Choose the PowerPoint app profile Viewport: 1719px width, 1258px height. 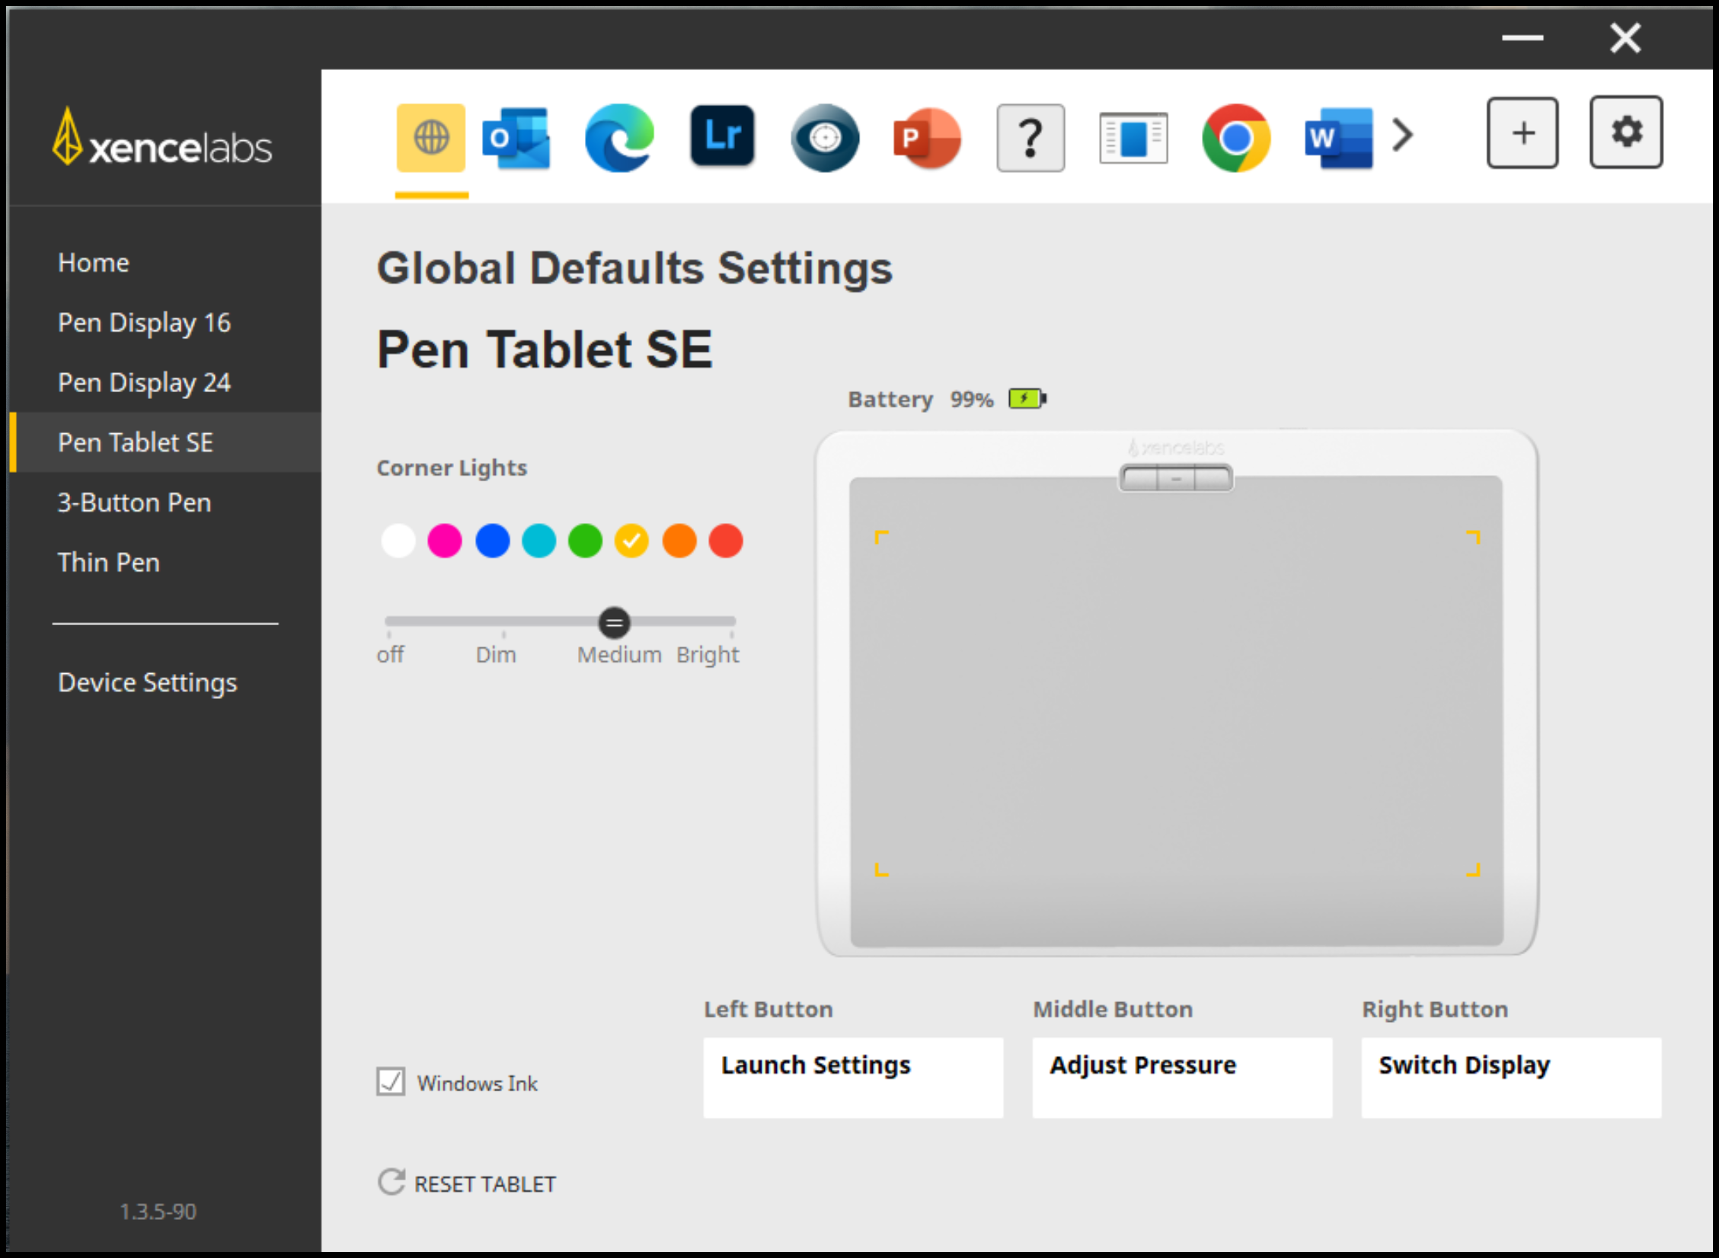(927, 138)
